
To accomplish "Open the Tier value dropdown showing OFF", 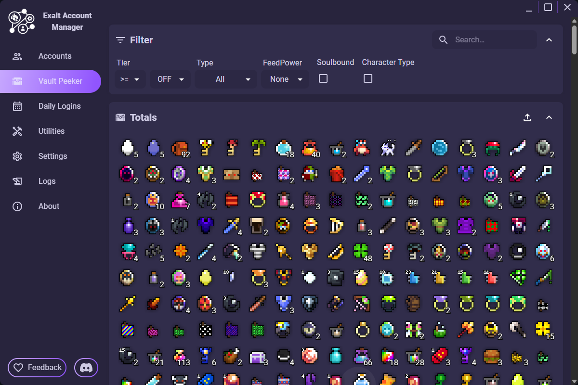I will click(170, 79).
